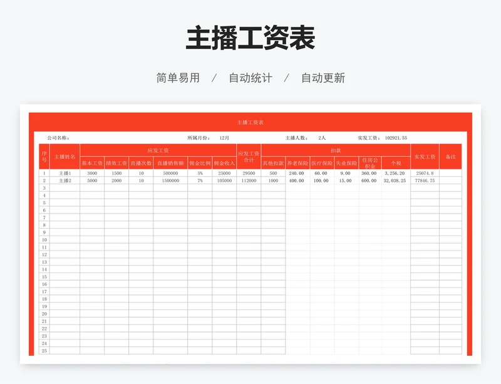Image resolution: width=501 pixels, height=384 pixels.
Task: Click housing fund cell 600.00
Action: (x=370, y=180)
